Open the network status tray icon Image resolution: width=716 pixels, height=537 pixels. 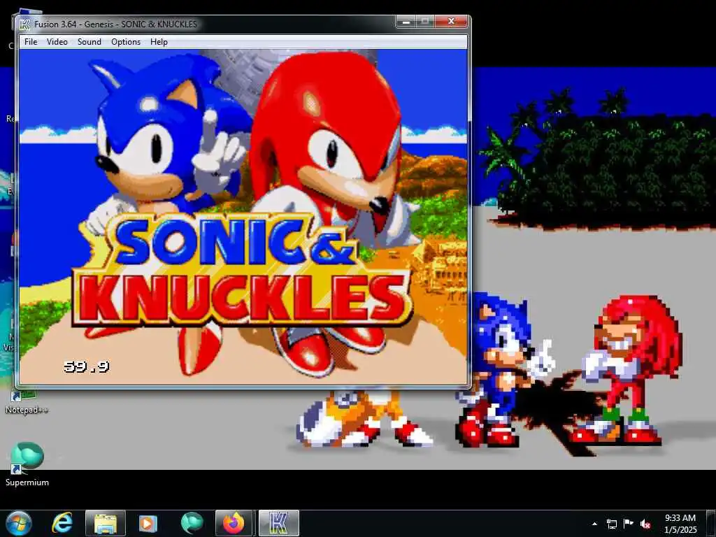(611, 524)
